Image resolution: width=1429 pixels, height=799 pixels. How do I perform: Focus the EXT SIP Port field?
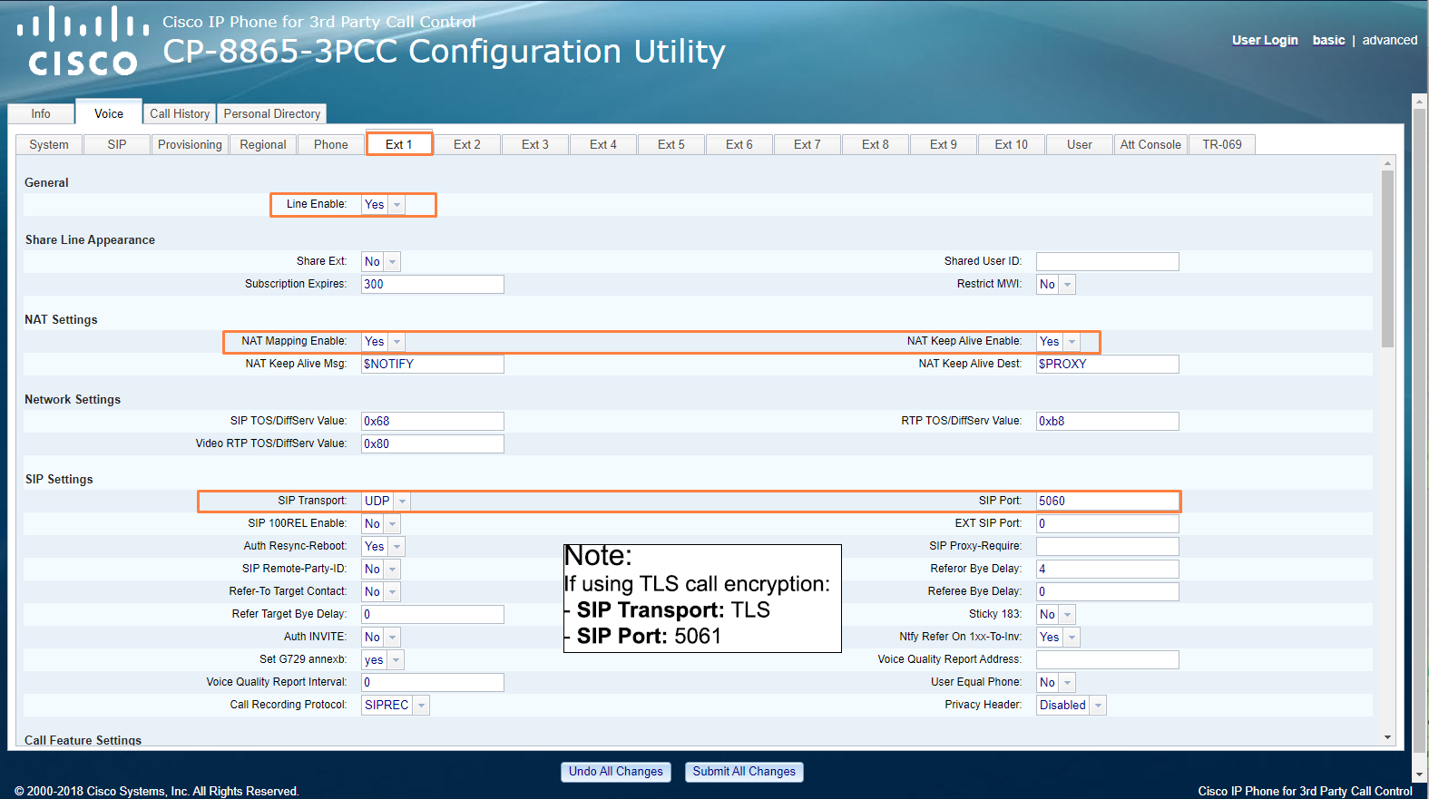[x=1108, y=524]
